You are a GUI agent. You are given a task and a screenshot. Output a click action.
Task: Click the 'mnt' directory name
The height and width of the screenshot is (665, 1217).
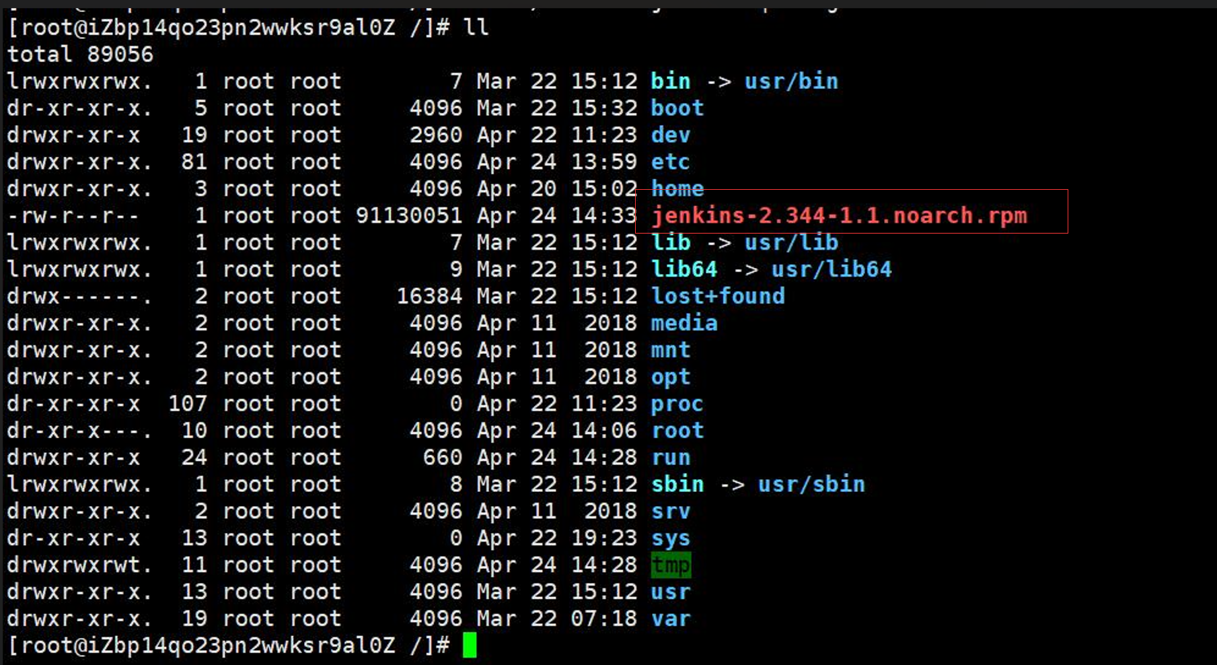click(671, 350)
